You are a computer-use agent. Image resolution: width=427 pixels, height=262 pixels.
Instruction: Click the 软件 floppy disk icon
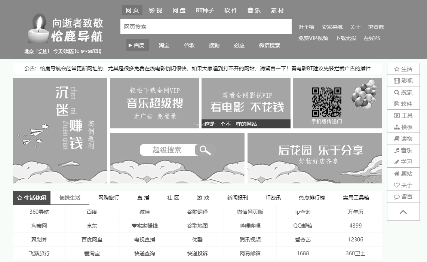pyautogui.click(x=397, y=104)
